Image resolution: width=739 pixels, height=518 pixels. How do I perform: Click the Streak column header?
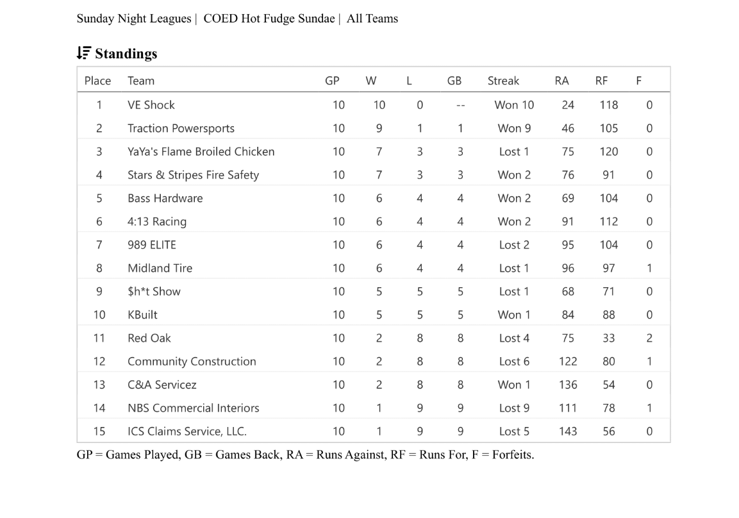tap(503, 81)
